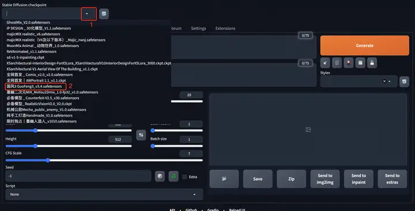Image resolution: width=415 pixels, height=211 pixels.
Task: Choose IP DESIGN 3D化模型_V1.1 checkpoint
Action: [x=39, y=28]
